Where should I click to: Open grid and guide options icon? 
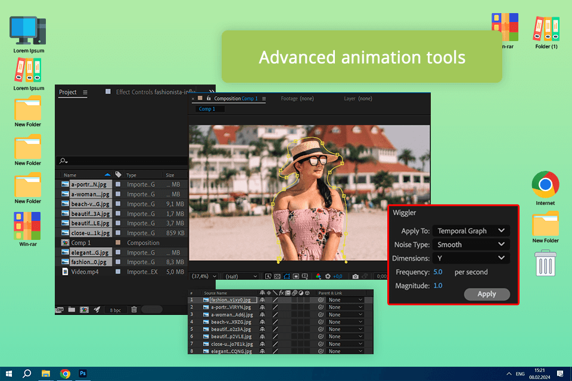pos(305,276)
